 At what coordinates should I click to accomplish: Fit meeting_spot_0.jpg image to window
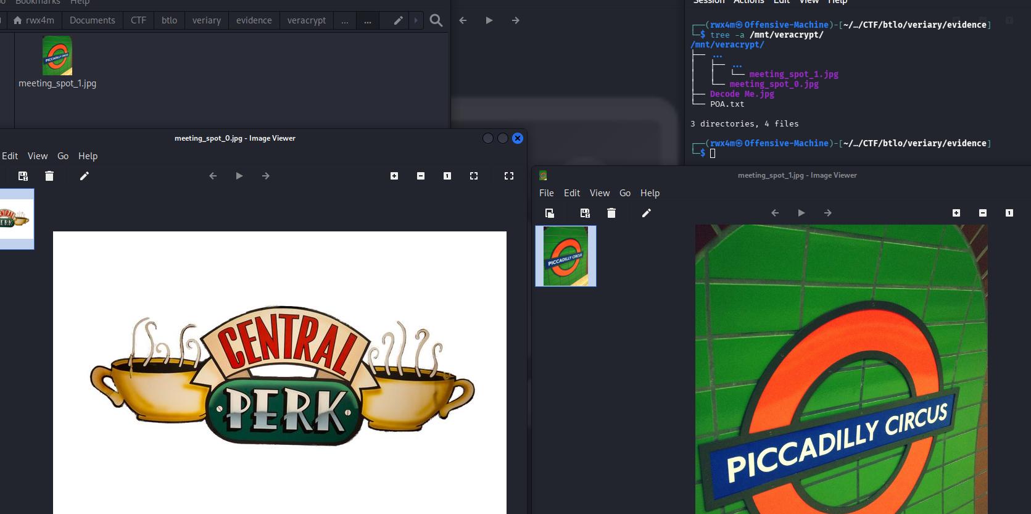(x=474, y=176)
